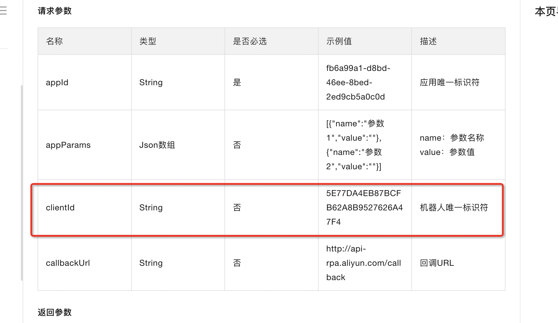This screenshot has width=558, height=323.
Task: Click the 返回参数 section heading
Action: [55, 312]
